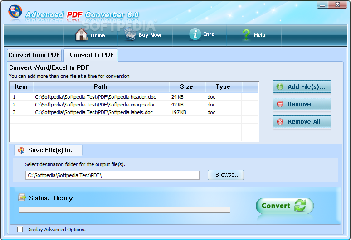Click the destination folder path field

pyautogui.click(x=112, y=175)
